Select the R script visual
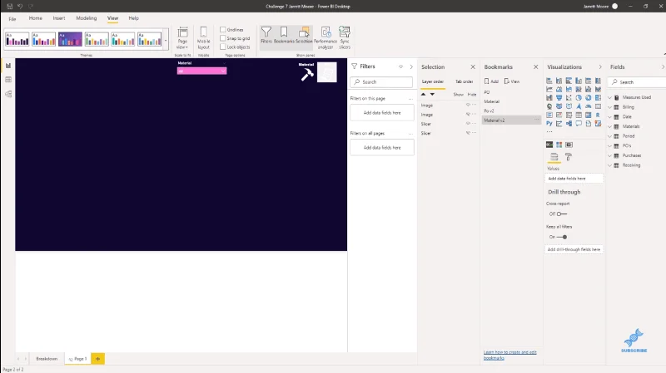The width and height of the screenshot is (666, 373). click(598, 115)
